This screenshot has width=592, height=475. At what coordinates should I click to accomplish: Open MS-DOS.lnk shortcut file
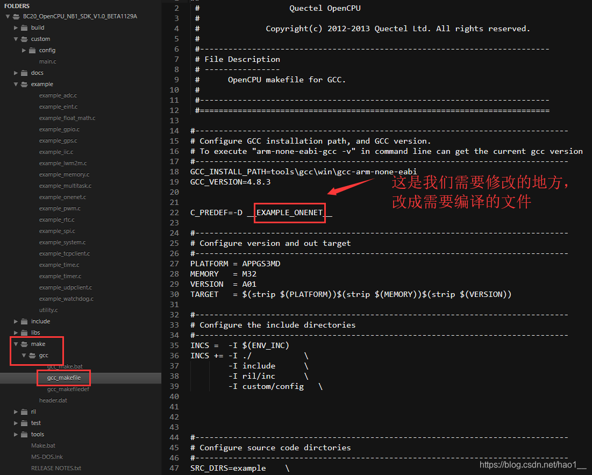tap(47, 457)
